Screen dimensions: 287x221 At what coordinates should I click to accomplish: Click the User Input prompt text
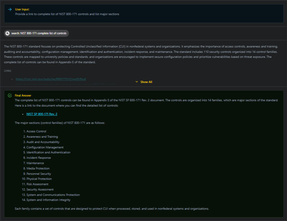tap(67, 14)
